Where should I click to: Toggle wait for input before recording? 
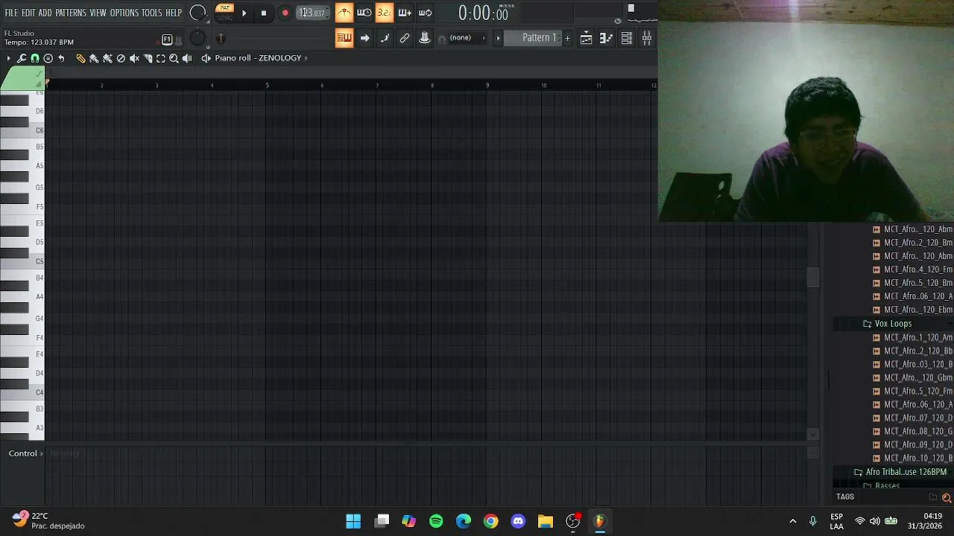pos(364,13)
